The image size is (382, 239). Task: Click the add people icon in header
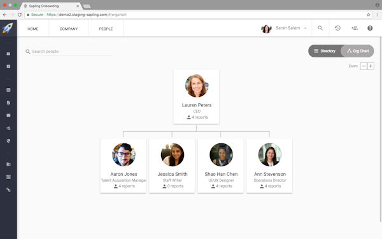355,28
